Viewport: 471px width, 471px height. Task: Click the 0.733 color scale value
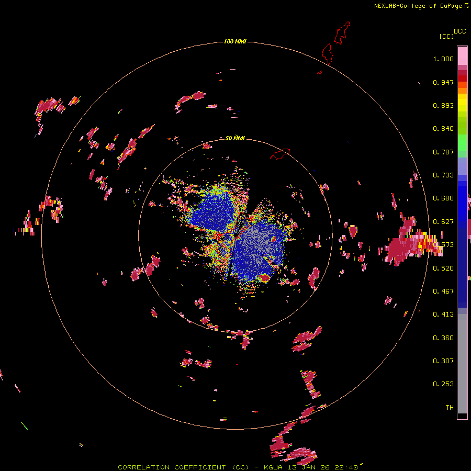(x=443, y=175)
